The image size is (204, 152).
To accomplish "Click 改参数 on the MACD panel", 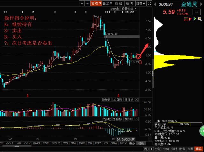I will point(106,119).
